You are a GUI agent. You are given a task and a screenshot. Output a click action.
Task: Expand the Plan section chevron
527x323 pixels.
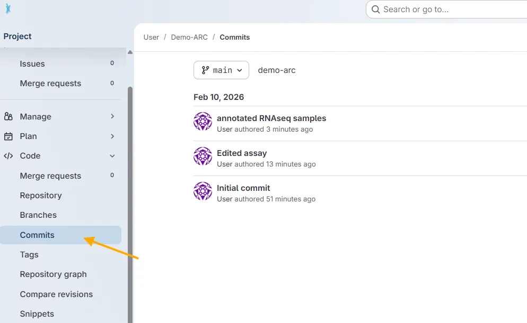click(112, 136)
